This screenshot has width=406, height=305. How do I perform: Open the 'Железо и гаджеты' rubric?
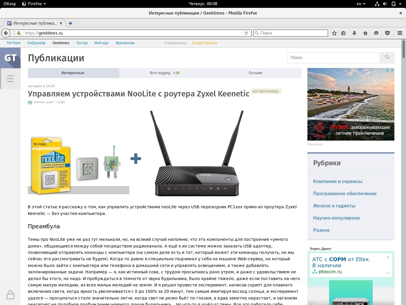pos(334,206)
